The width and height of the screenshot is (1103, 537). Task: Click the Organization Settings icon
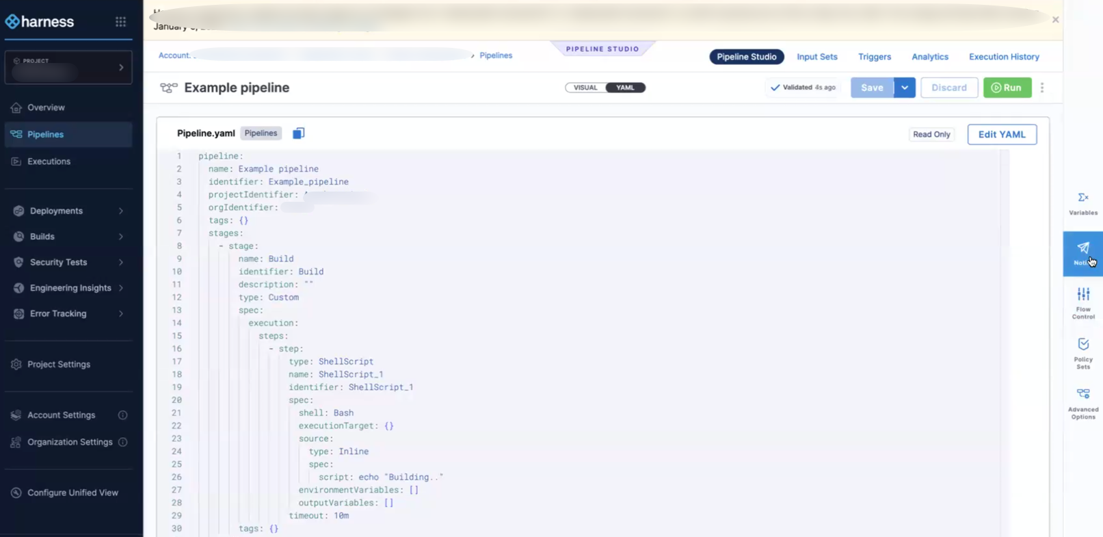(16, 443)
